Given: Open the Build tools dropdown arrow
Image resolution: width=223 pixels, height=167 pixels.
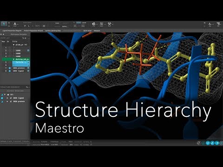Looking at the screenshot, I should (112, 24).
